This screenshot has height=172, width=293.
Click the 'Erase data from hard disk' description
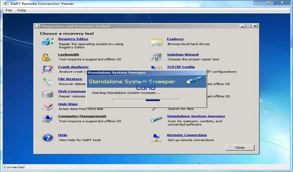click(81, 109)
